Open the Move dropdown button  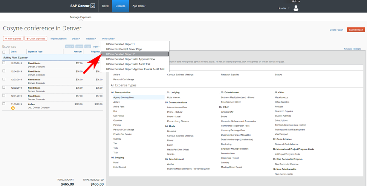[x=69, y=47]
